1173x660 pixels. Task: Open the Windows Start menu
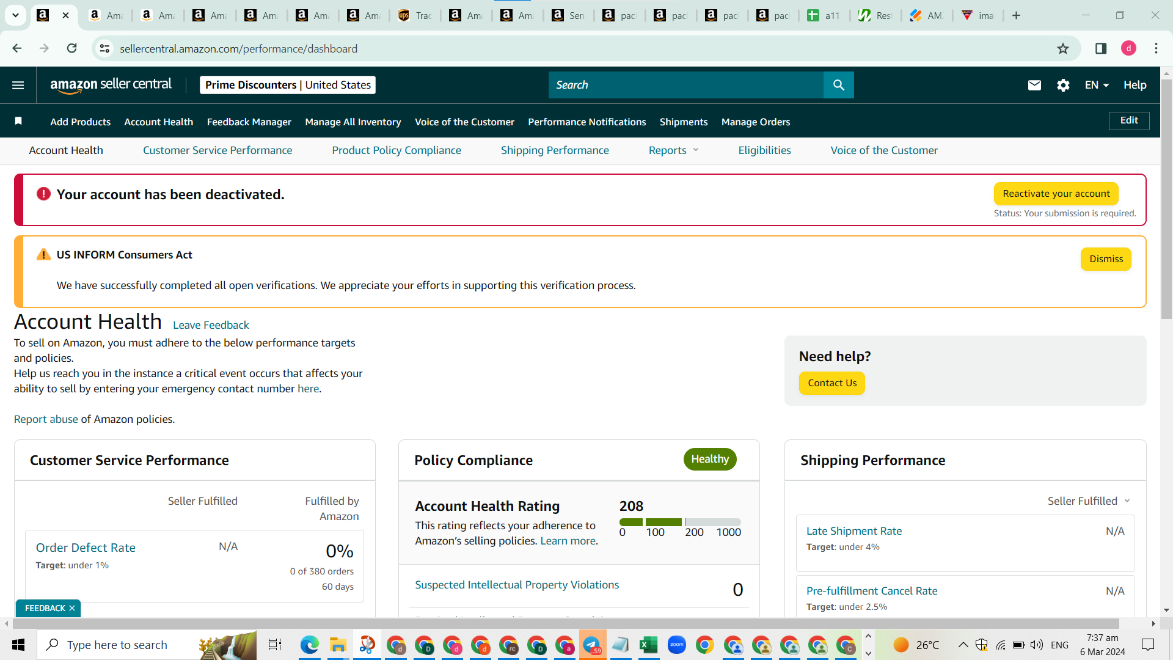(18, 645)
